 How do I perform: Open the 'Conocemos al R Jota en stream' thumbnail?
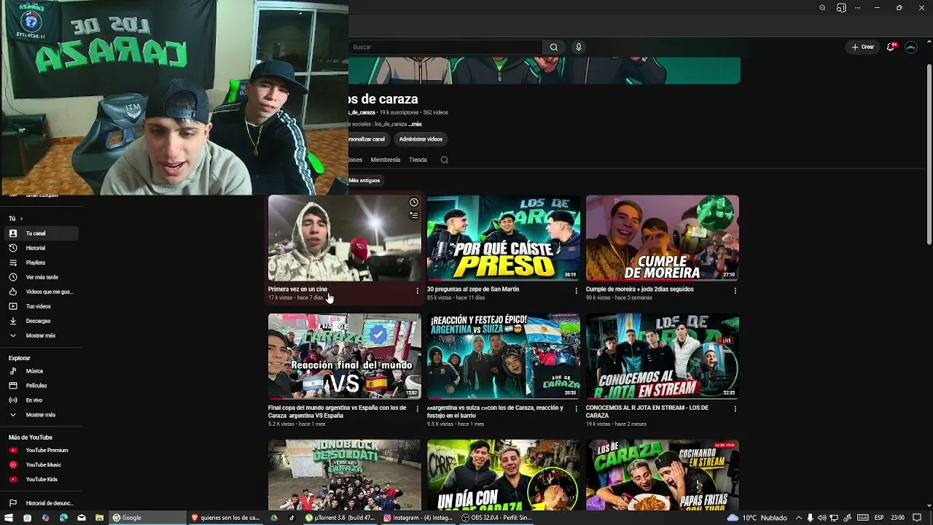tap(663, 357)
